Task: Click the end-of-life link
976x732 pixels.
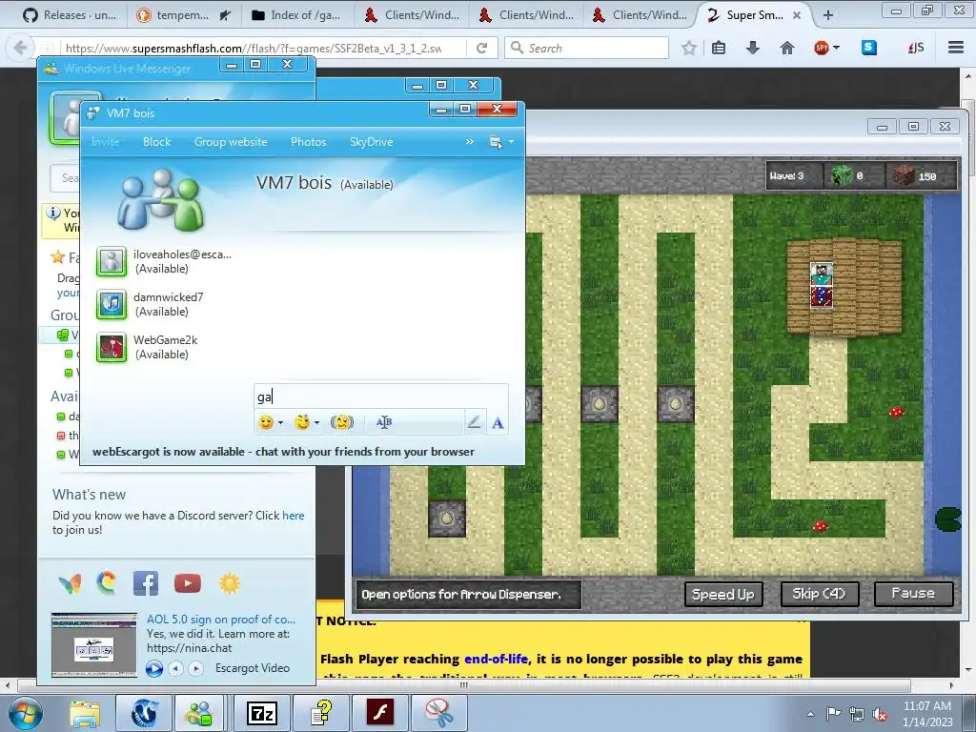Action: coord(496,659)
